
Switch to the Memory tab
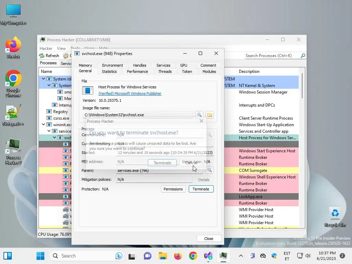(x=85, y=65)
